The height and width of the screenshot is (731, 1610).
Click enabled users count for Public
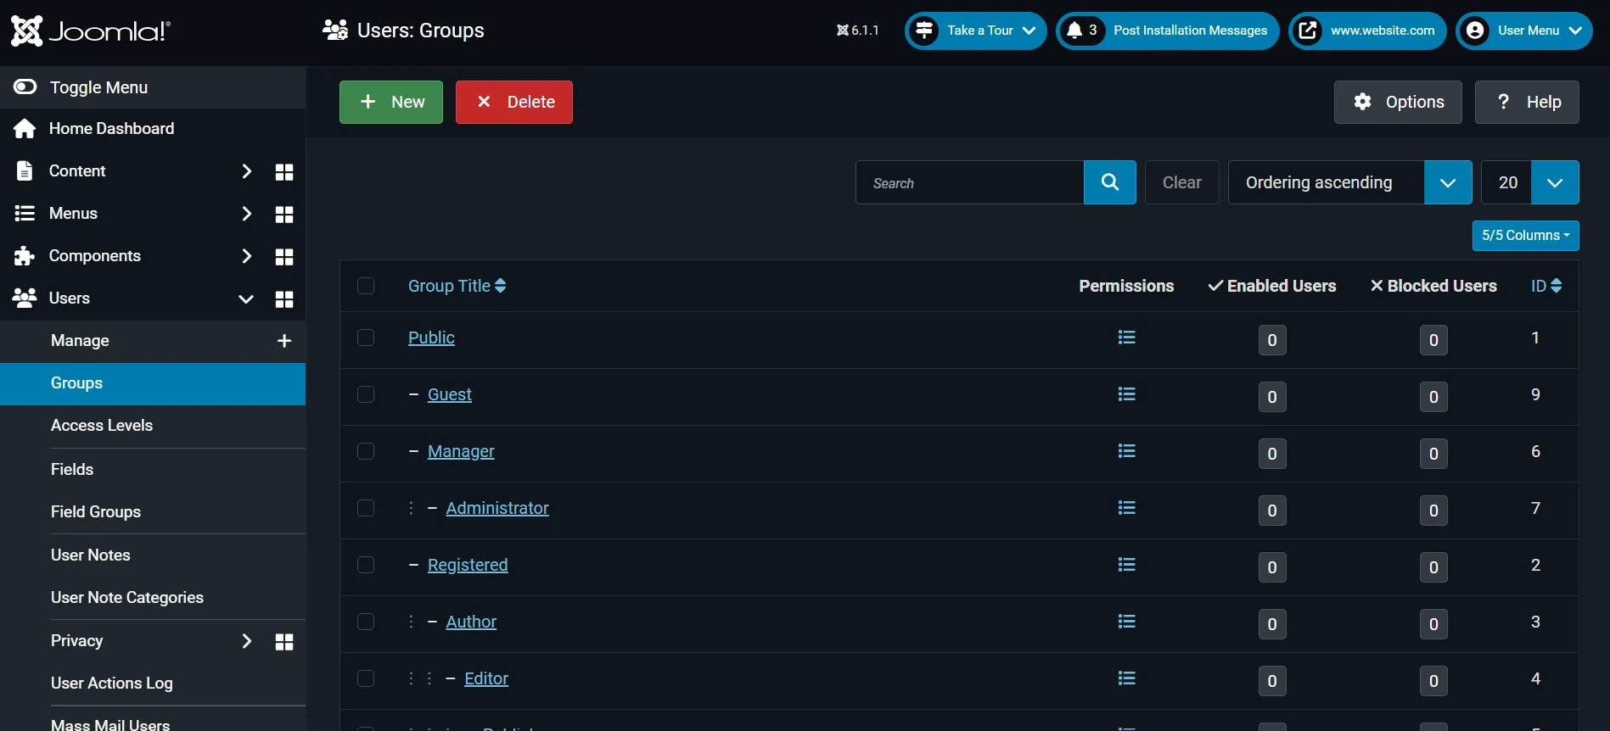coord(1271,340)
